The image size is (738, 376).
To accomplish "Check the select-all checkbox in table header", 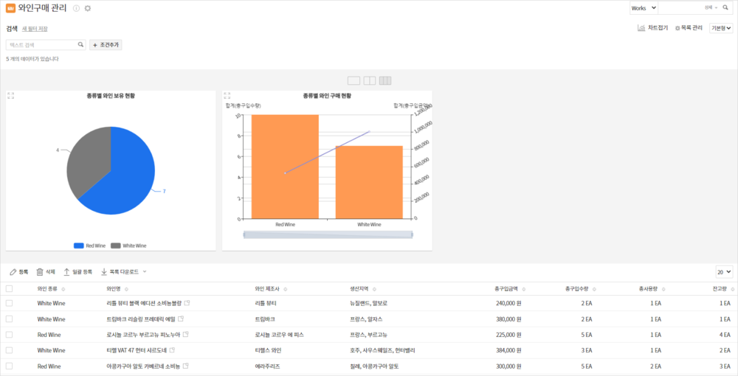I will pyautogui.click(x=9, y=288).
